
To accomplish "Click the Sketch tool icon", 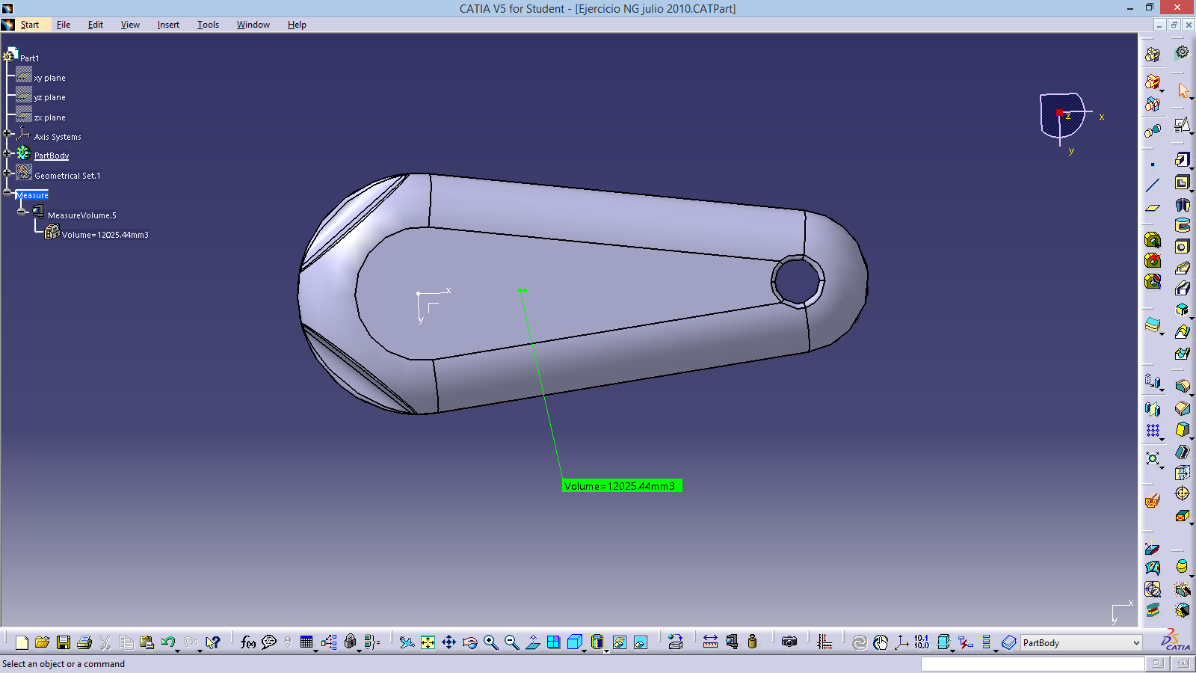I will click(x=1182, y=126).
